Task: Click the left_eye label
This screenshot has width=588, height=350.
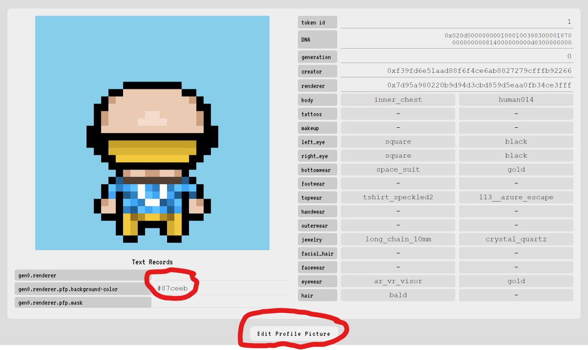Action: [318, 142]
